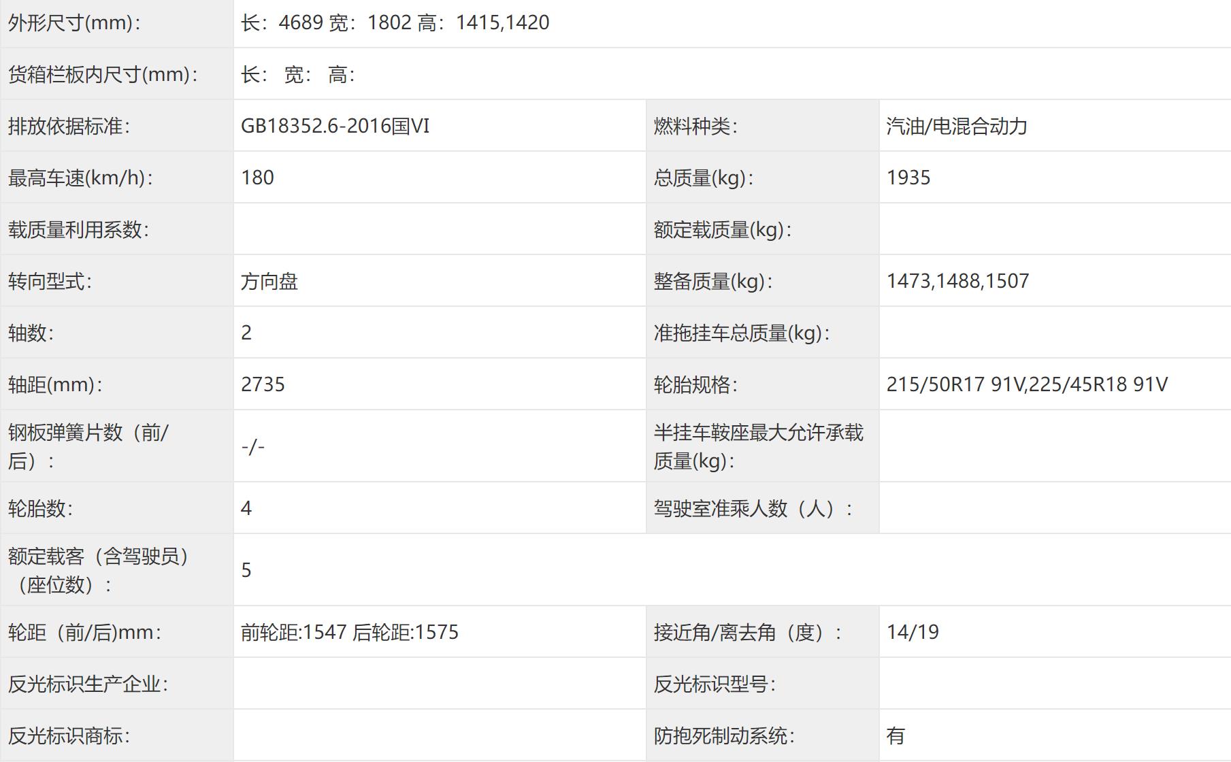
Task: Select the max speed value 180
Action: click(257, 178)
